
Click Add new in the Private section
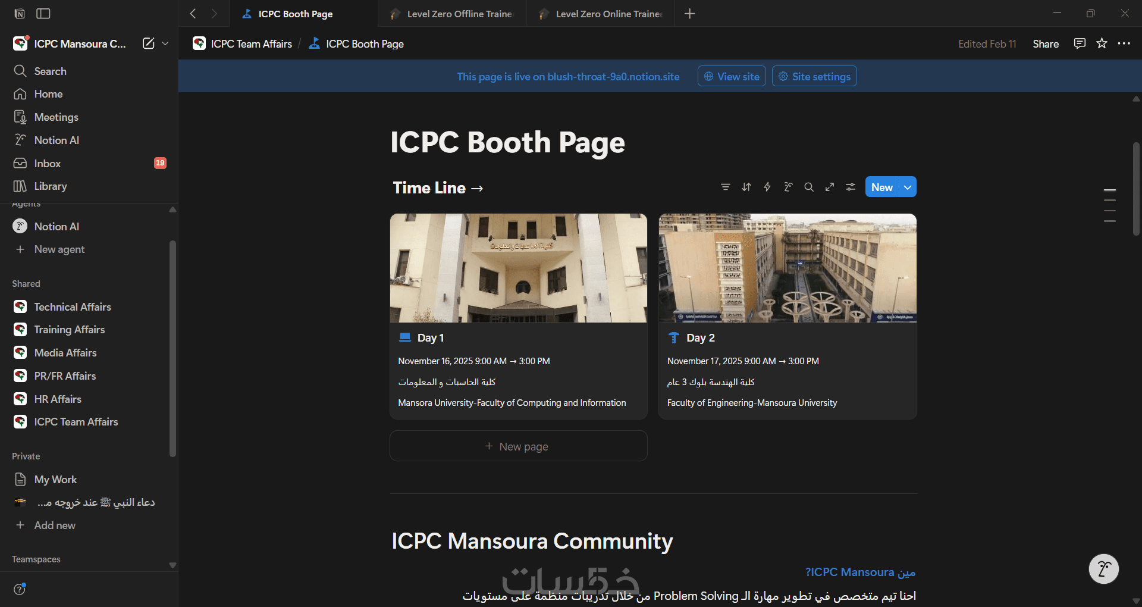86,525
